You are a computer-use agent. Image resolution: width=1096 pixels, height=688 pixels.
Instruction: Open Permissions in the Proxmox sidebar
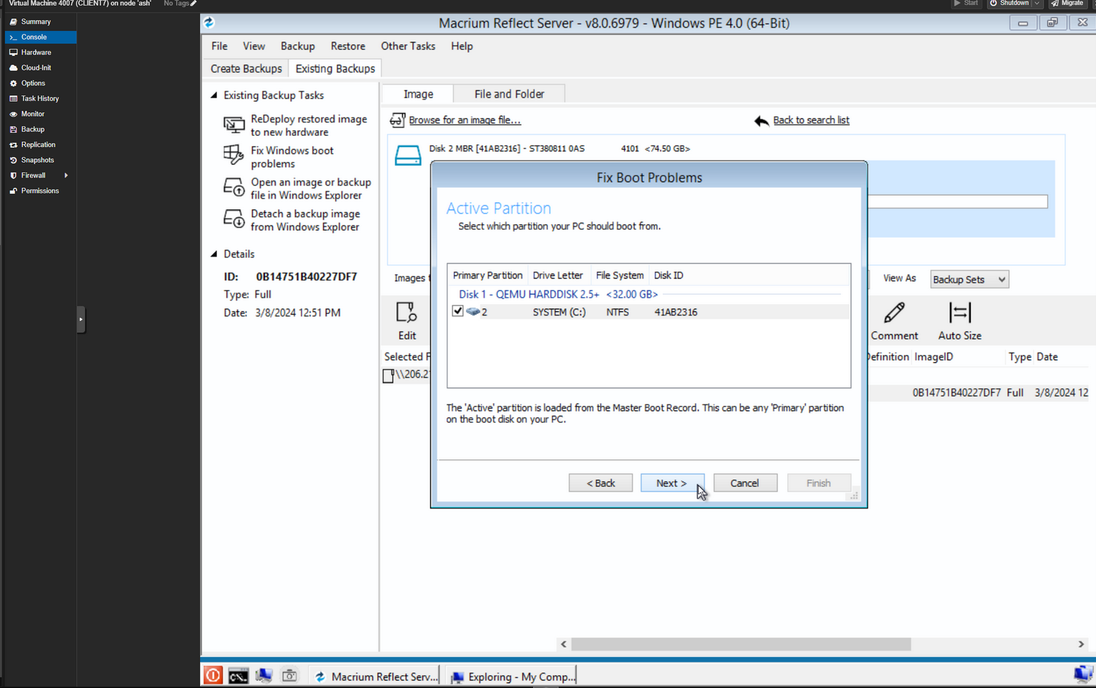tap(40, 191)
